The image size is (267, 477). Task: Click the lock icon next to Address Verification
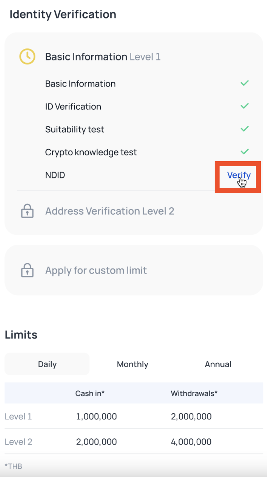pos(27,211)
